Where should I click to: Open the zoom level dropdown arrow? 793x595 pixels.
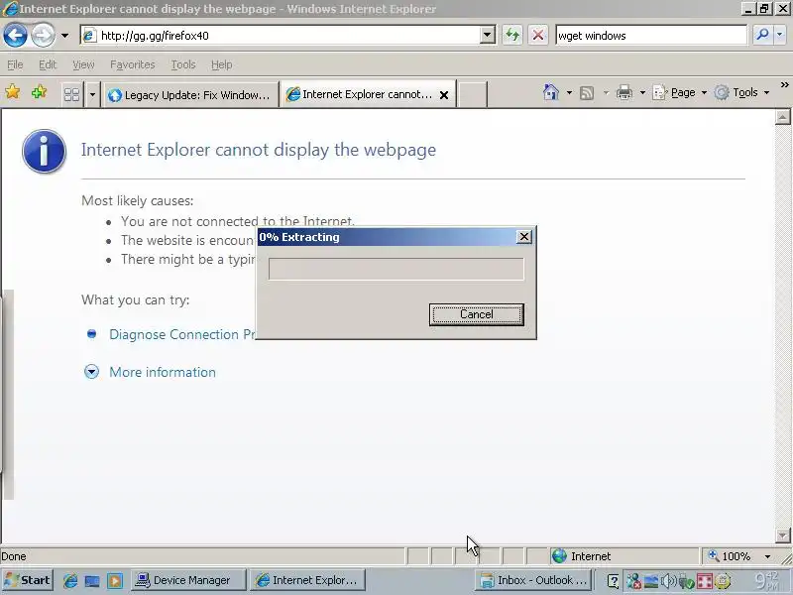pos(767,556)
